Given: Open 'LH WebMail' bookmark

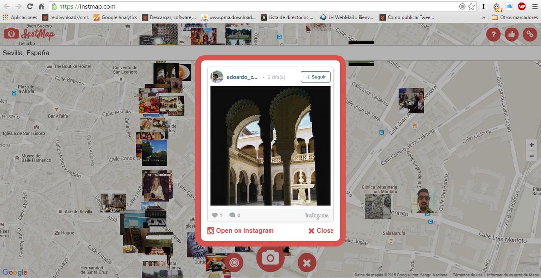Looking at the screenshot, I should tap(347, 17).
